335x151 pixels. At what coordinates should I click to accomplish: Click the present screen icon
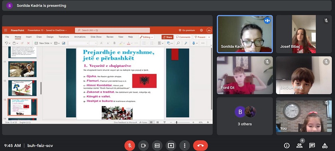click(171, 145)
